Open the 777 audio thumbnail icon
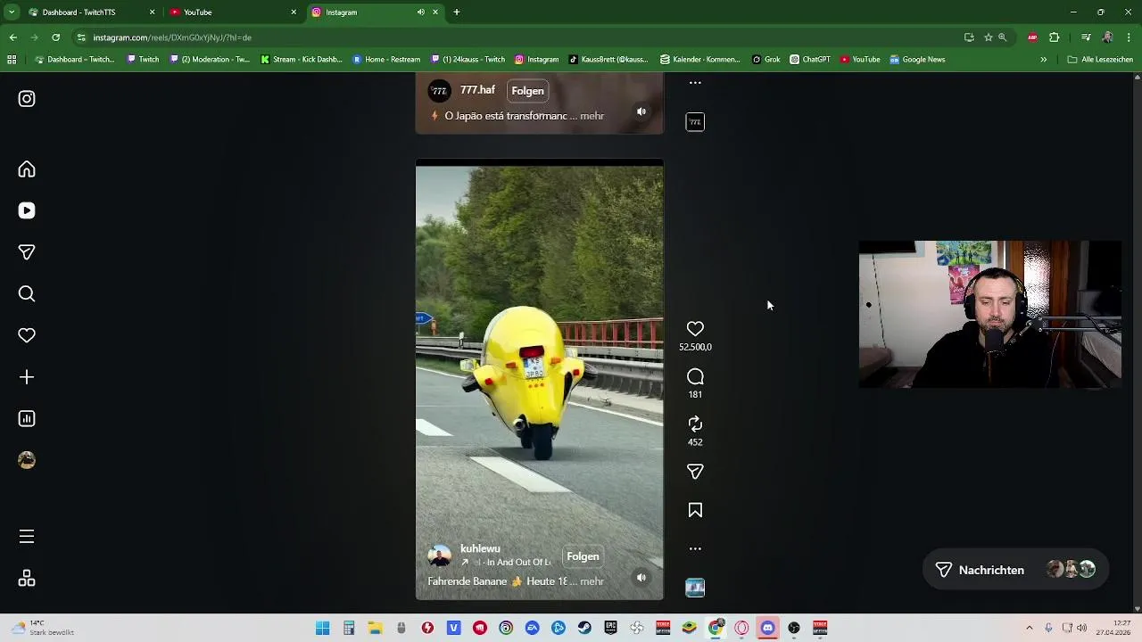 click(x=695, y=122)
